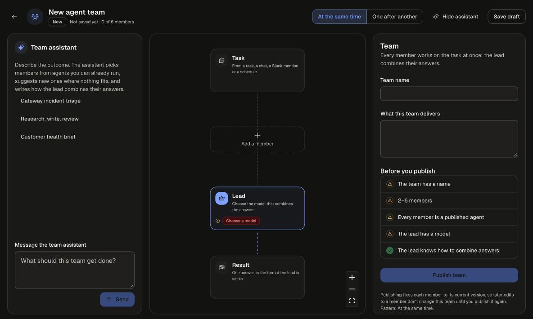Add a member to the team
The image size is (533, 319).
(x=257, y=139)
